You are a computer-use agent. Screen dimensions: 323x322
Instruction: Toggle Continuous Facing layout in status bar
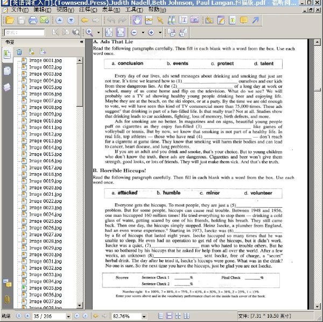[186, 316]
